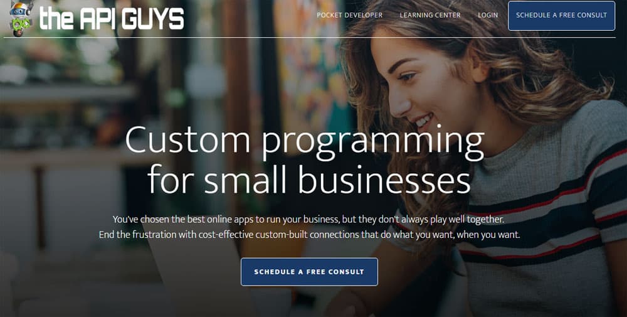Open the Pocket Developer menu item
Image resolution: width=627 pixels, height=317 pixels.
pos(349,15)
